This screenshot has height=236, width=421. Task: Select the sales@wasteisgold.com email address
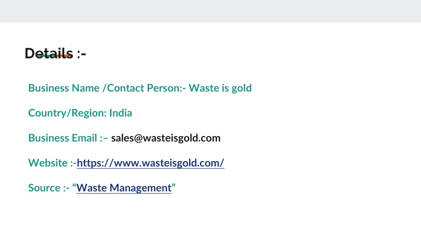[166, 138]
